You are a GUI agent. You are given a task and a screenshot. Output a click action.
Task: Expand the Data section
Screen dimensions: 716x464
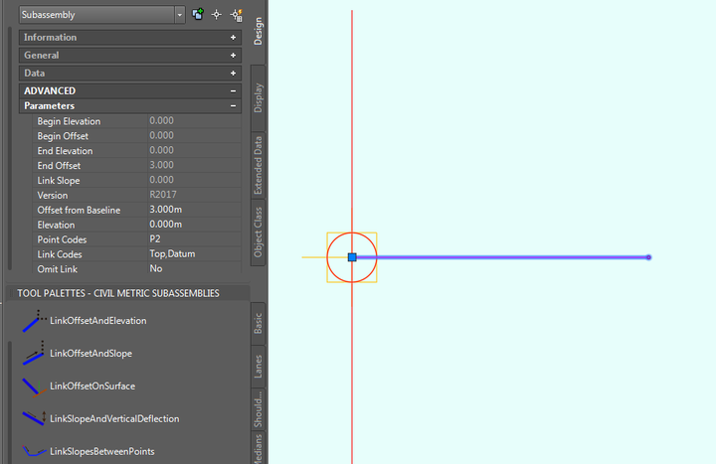pyautogui.click(x=233, y=74)
